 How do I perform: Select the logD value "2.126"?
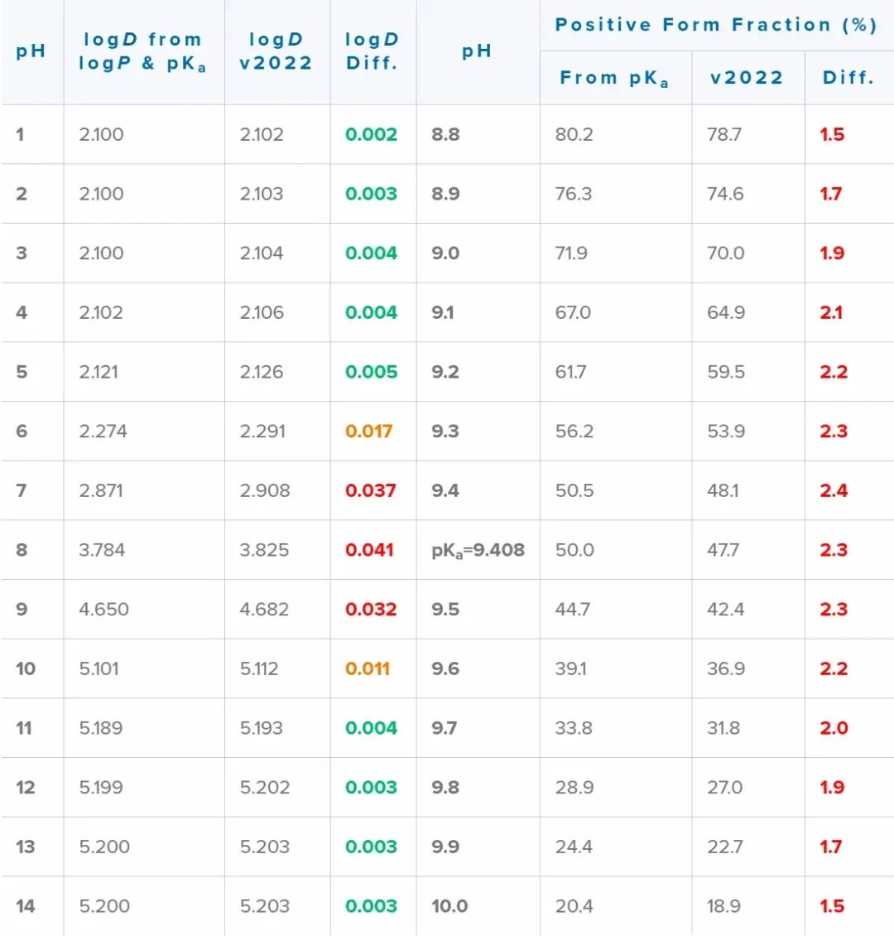coord(262,372)
